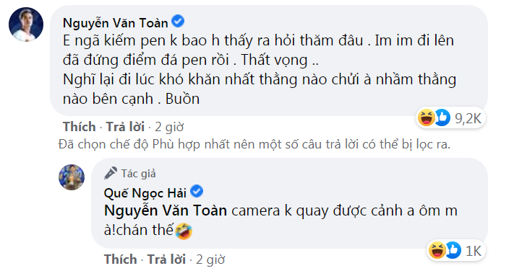Screen dimensions: 514x271
Task: Click the verified badge beside Nguyễn Văn Toàn
Action: [x=178, y=22]
